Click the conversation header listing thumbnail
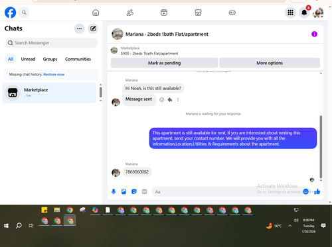The width and height of the screenshot is (332, 247). (x=118, y=34)
